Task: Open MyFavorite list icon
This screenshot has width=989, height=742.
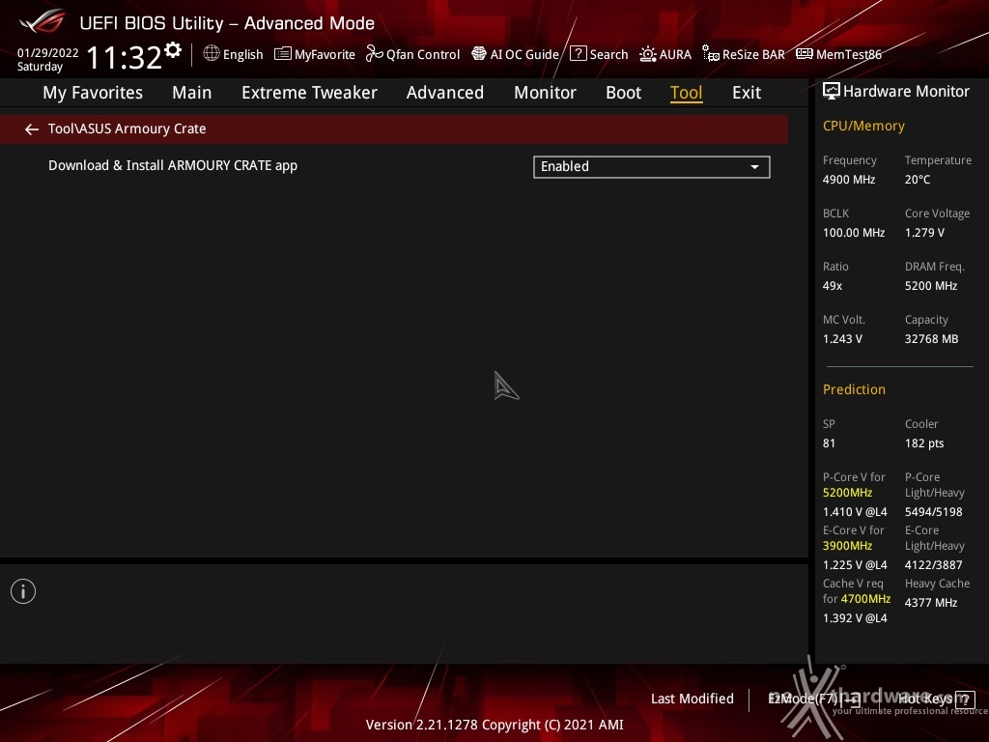Action: pos(283,54)
